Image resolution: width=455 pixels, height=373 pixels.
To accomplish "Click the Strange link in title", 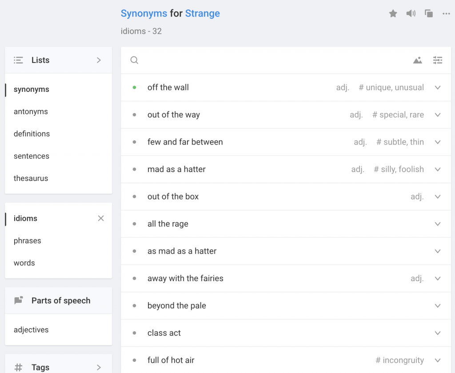I will tap(203, 13).
